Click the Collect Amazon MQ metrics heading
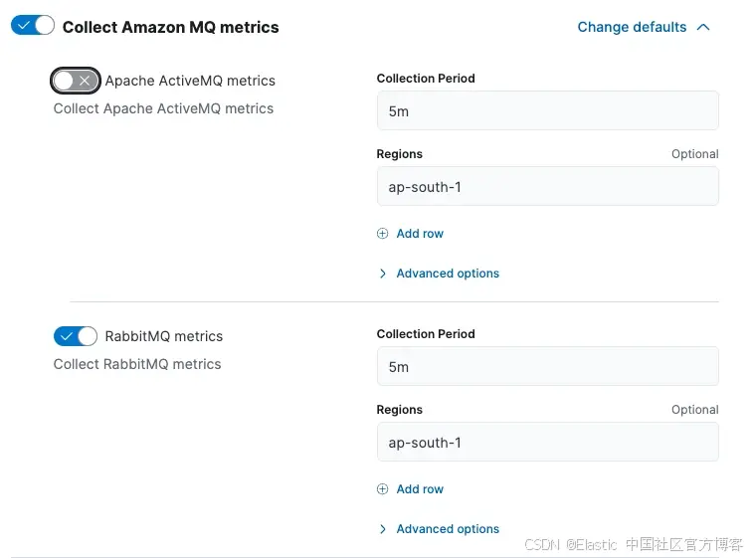The width and height of the screenshot is (751, 558). [x=170, y=28]
